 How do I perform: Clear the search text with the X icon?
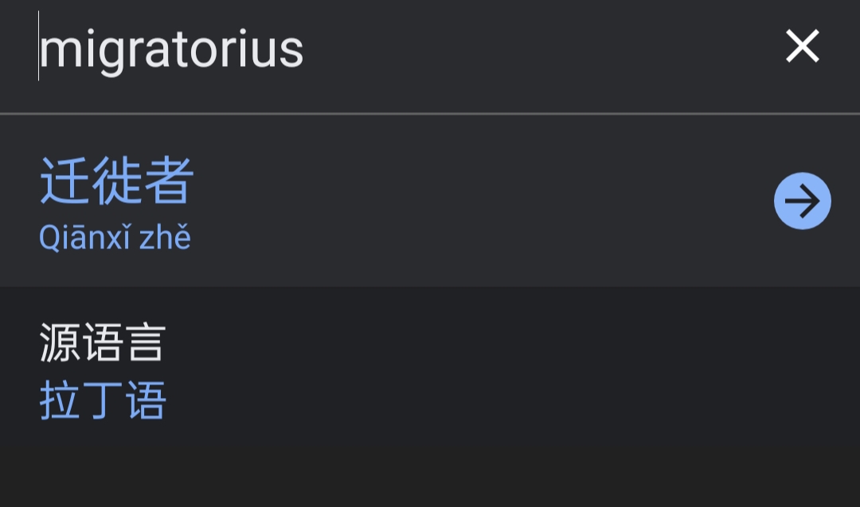click(x=802, y=47)
